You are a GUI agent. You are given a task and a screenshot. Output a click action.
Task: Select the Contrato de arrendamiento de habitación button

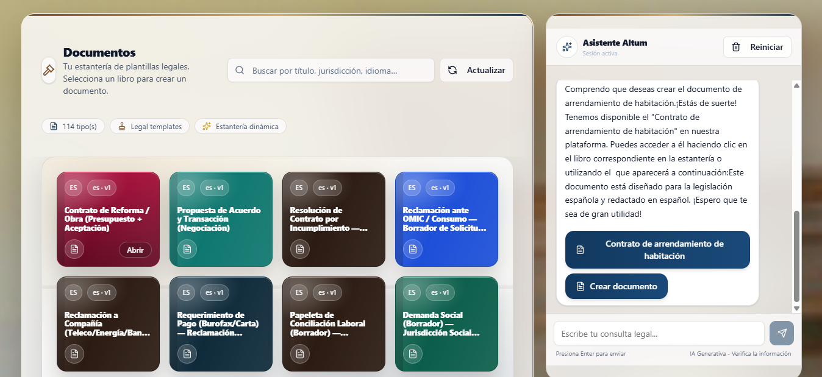tap(657, 250)
